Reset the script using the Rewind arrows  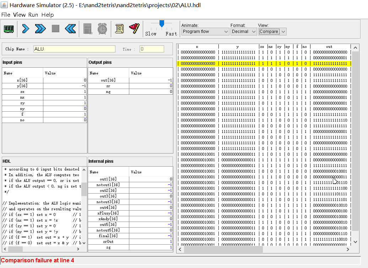70,29
